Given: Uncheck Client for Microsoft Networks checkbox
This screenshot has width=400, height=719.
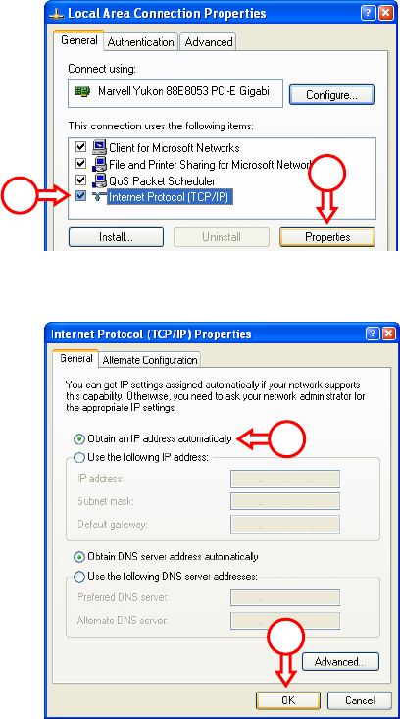Looking at the screenshot, I should click(x=81, y=148).
